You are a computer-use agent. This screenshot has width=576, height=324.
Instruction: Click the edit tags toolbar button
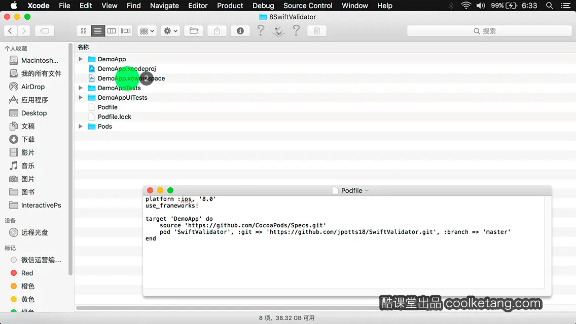point(45,31)
